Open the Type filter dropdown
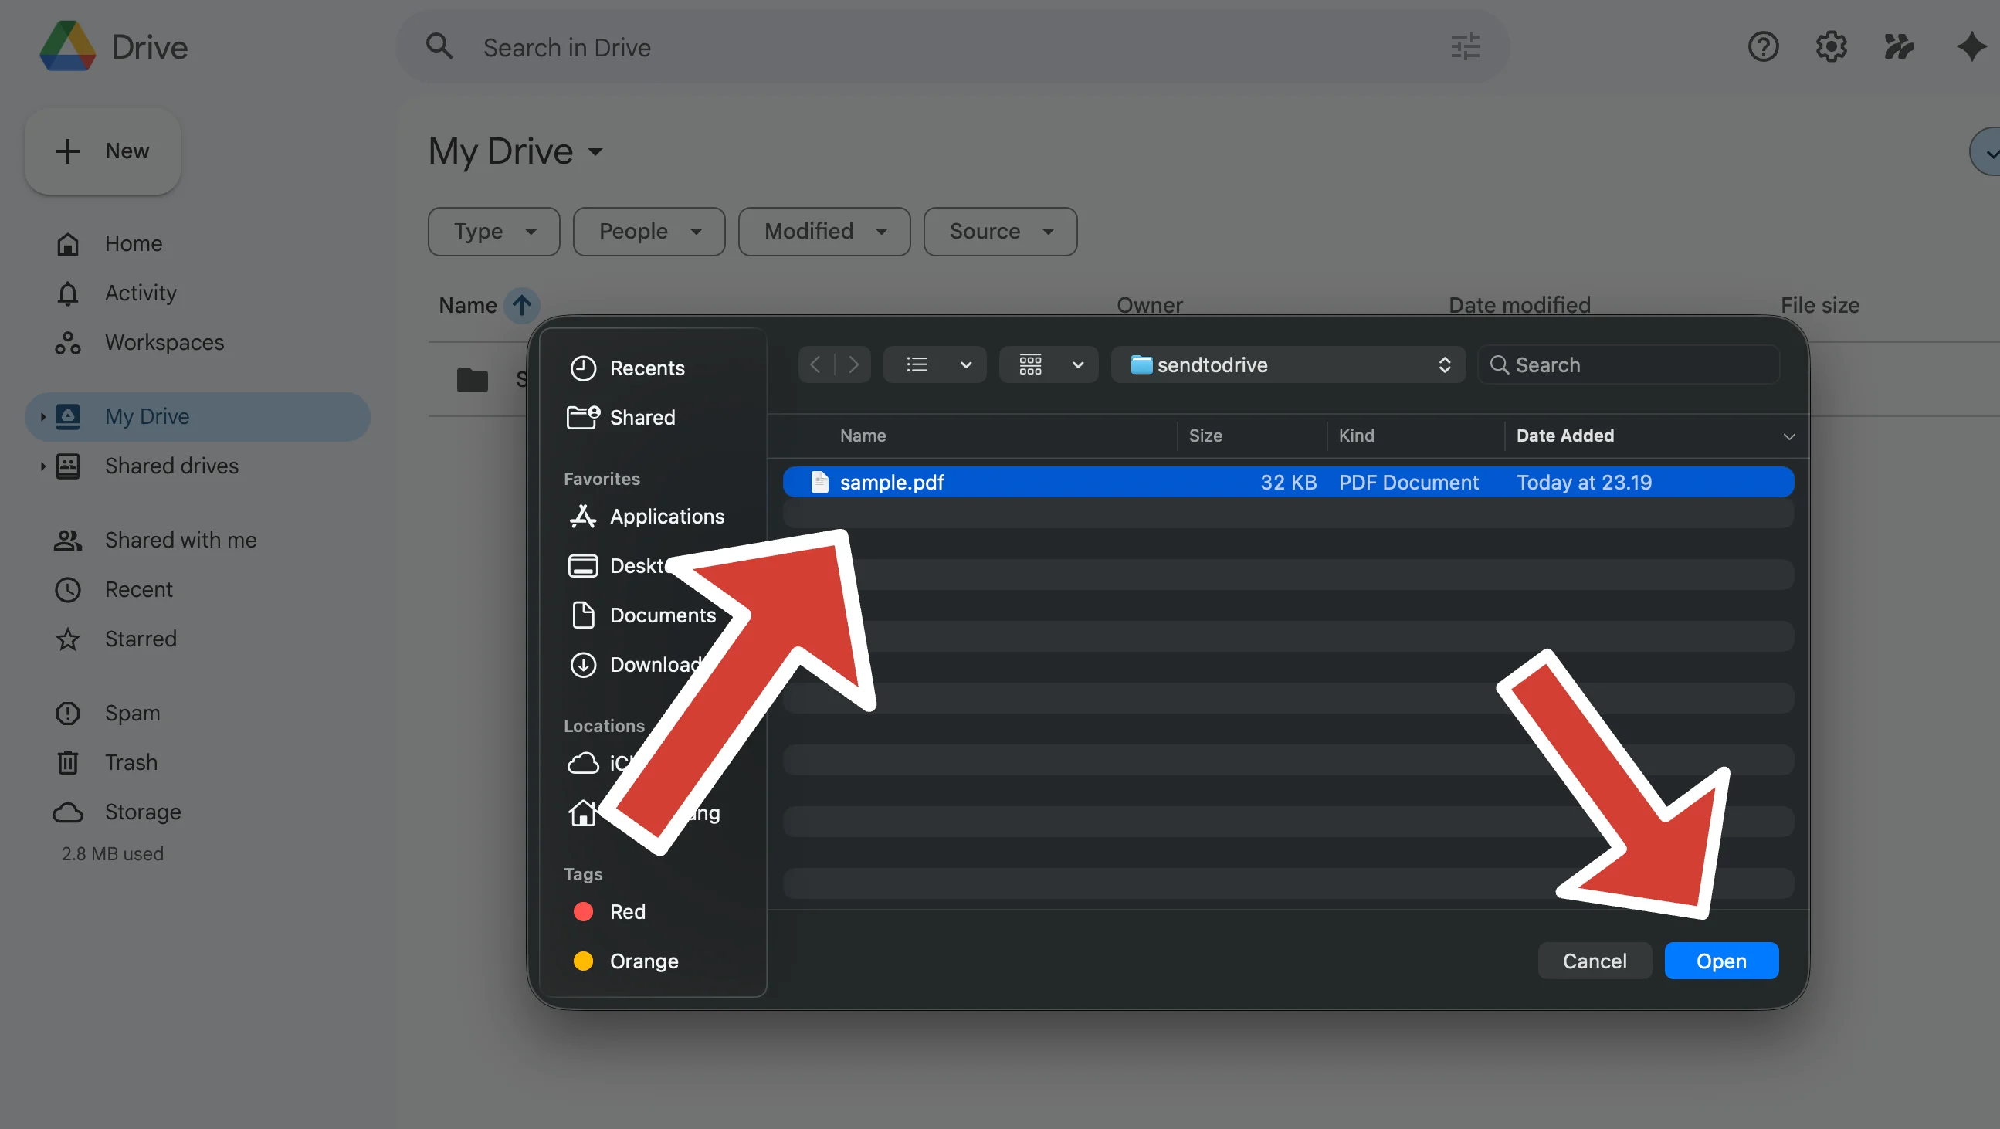 coord(493,231)
